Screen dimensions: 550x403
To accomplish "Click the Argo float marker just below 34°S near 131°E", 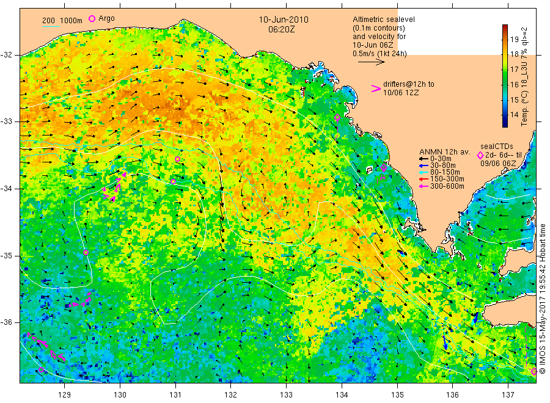I will tap(174, 181).
